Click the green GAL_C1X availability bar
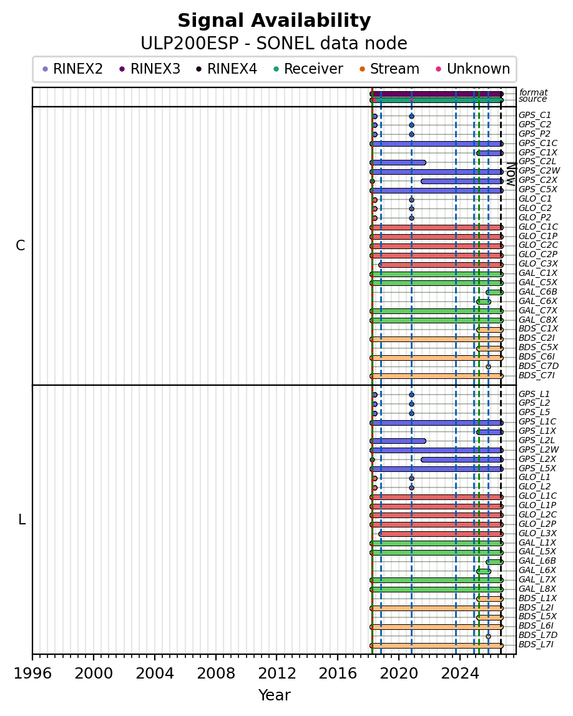 click(436, 274)
